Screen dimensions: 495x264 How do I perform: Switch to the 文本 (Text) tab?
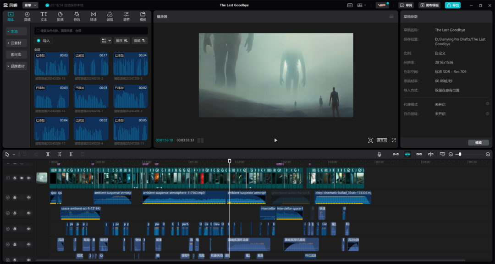click(44, 16)
